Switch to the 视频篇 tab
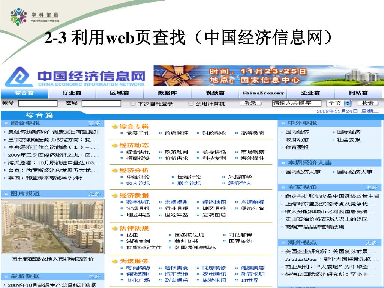The width and height of the screenshot is (384, 288). 215,93
